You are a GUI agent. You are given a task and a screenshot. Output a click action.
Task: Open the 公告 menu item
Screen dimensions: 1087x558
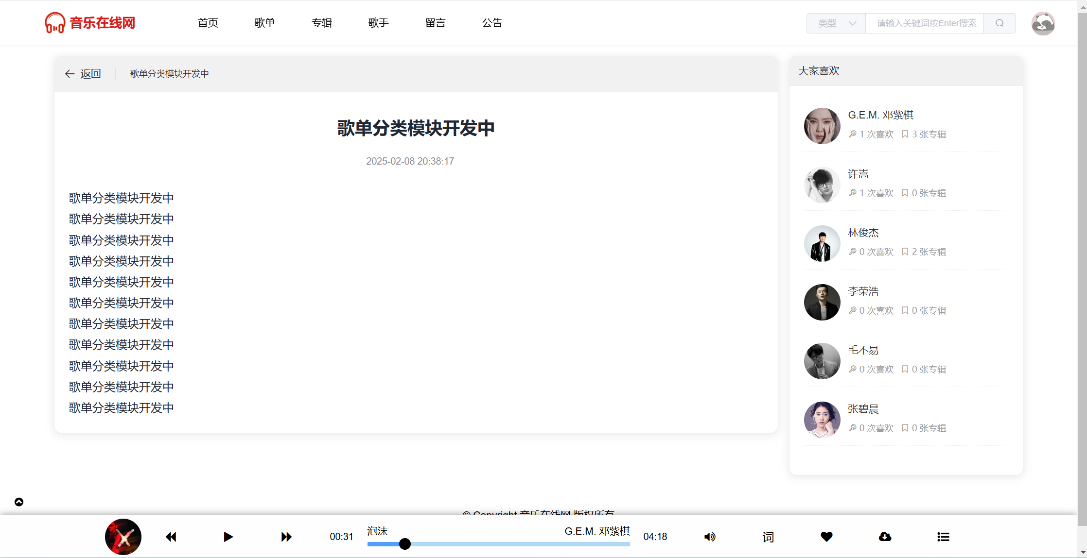pyautogui.click(x=492, y=23)
